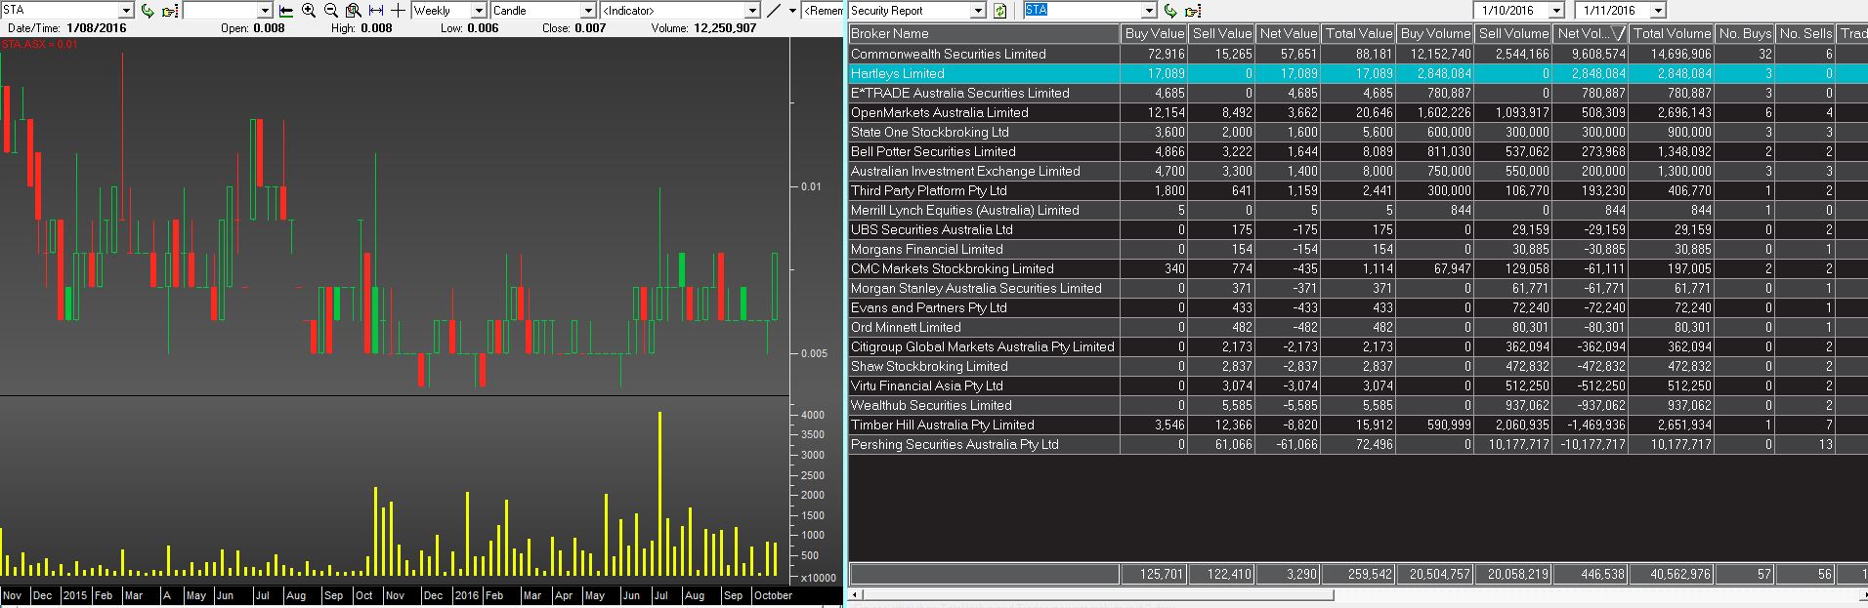Open the Candle chart type dropdown
Screen dimensions: 1868x608
(588, 11)
